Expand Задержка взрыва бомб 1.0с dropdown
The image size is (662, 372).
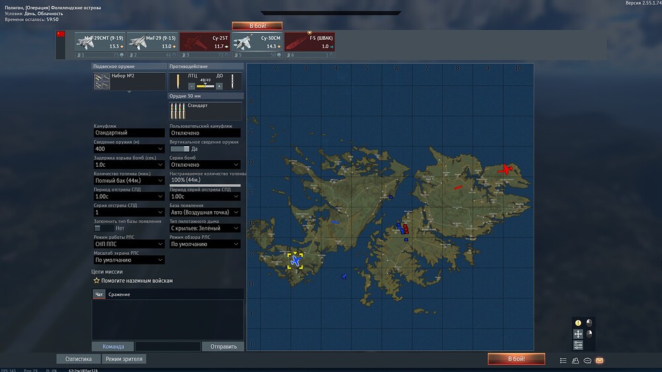click(129, 165)
